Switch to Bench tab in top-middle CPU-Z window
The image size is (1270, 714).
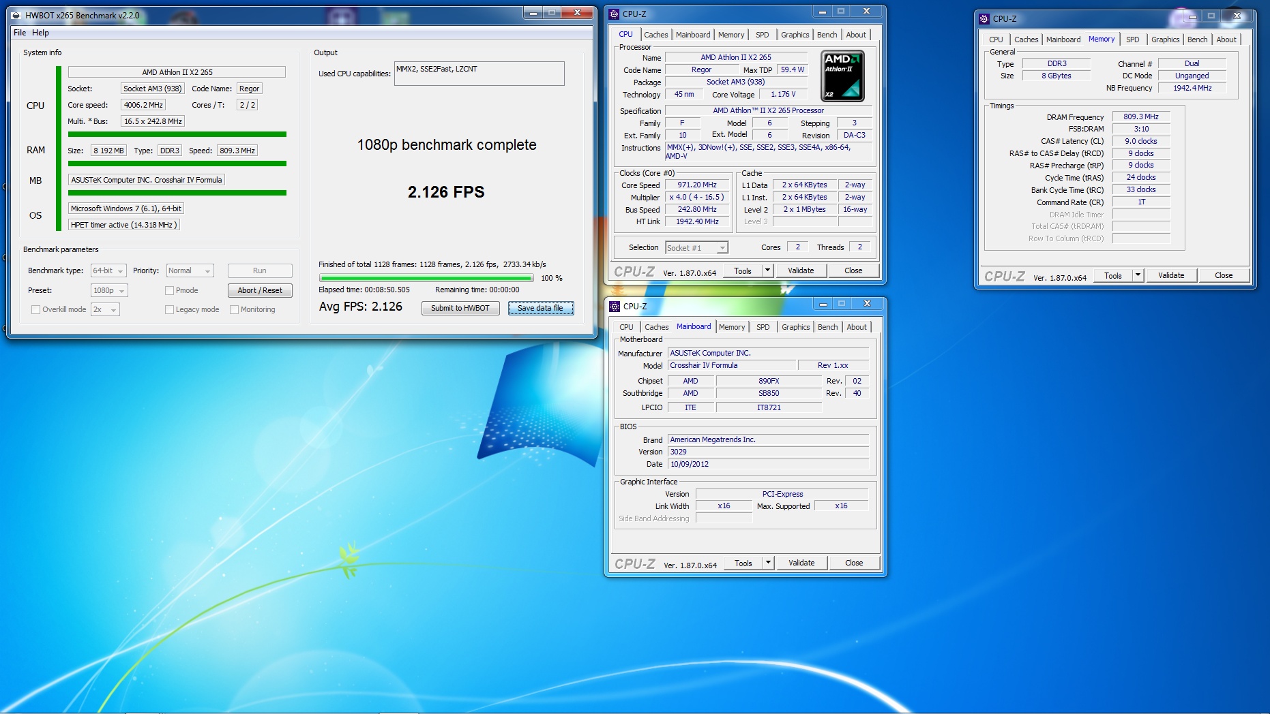(x=827, y=35)
